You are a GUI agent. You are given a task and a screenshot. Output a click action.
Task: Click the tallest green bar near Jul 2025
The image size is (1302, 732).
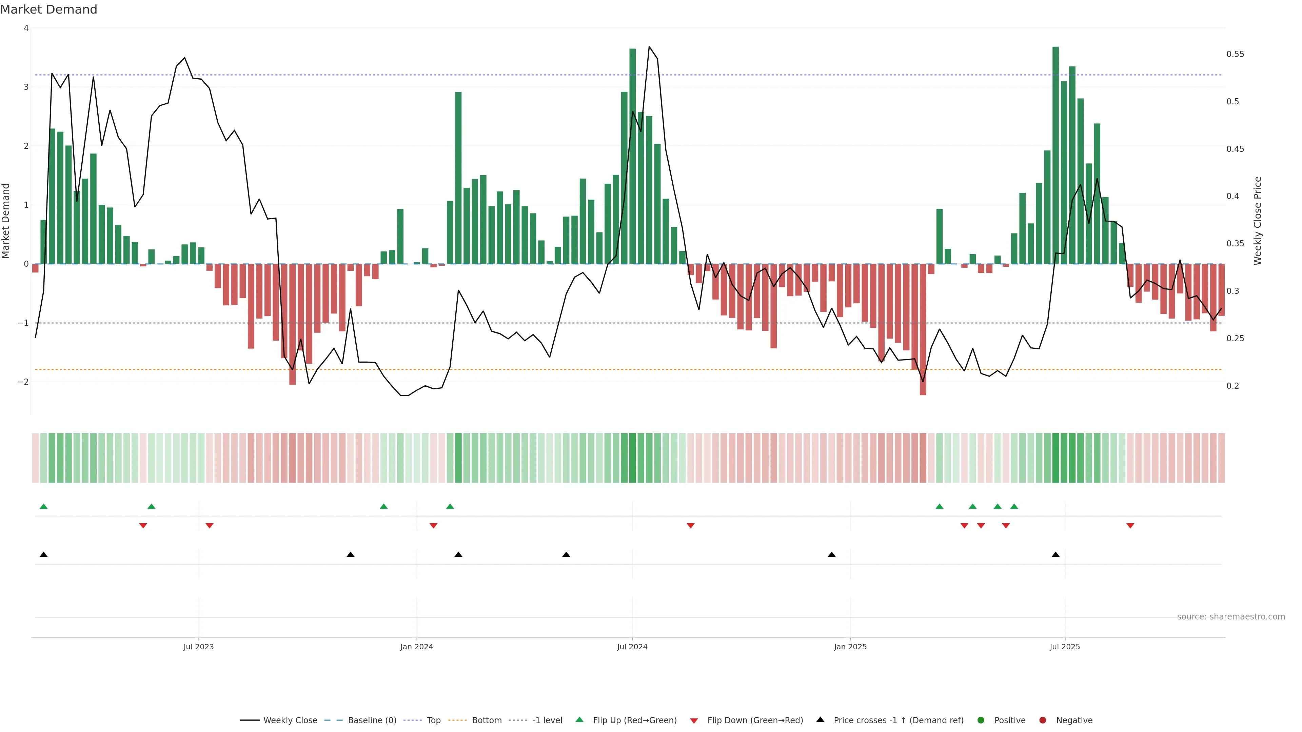point(1056,151)
